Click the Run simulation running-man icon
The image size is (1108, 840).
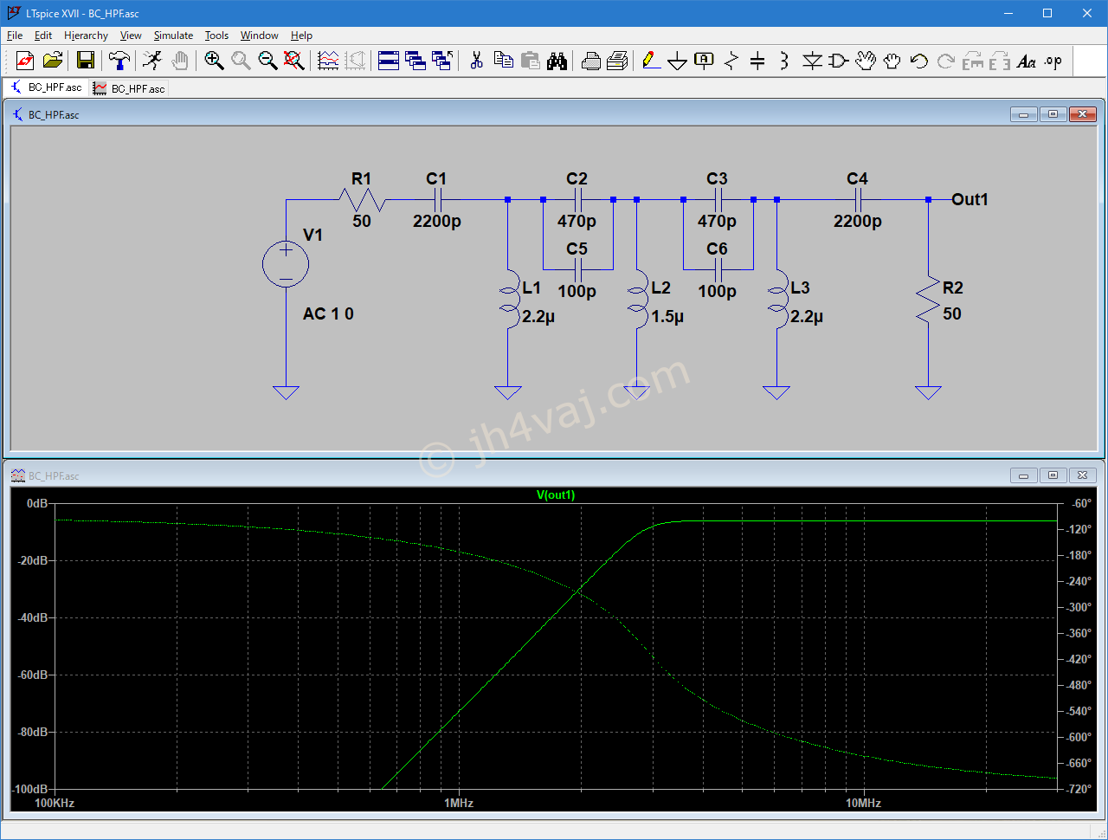152,61
